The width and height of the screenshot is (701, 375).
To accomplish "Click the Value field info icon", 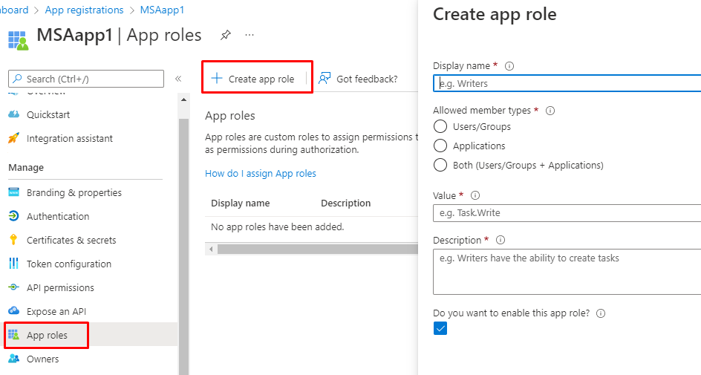I will tap(475, 195).
